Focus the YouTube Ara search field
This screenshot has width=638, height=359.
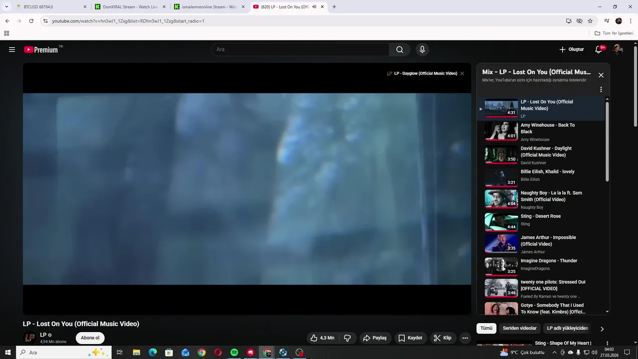tap(300, 49)
